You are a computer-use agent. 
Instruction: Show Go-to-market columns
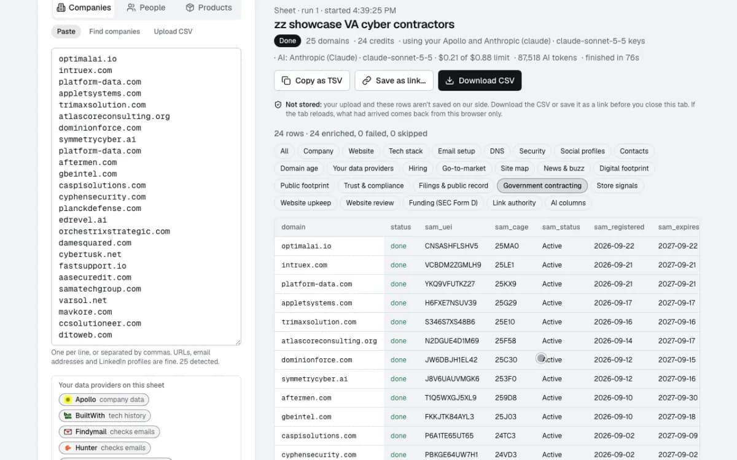464,168
